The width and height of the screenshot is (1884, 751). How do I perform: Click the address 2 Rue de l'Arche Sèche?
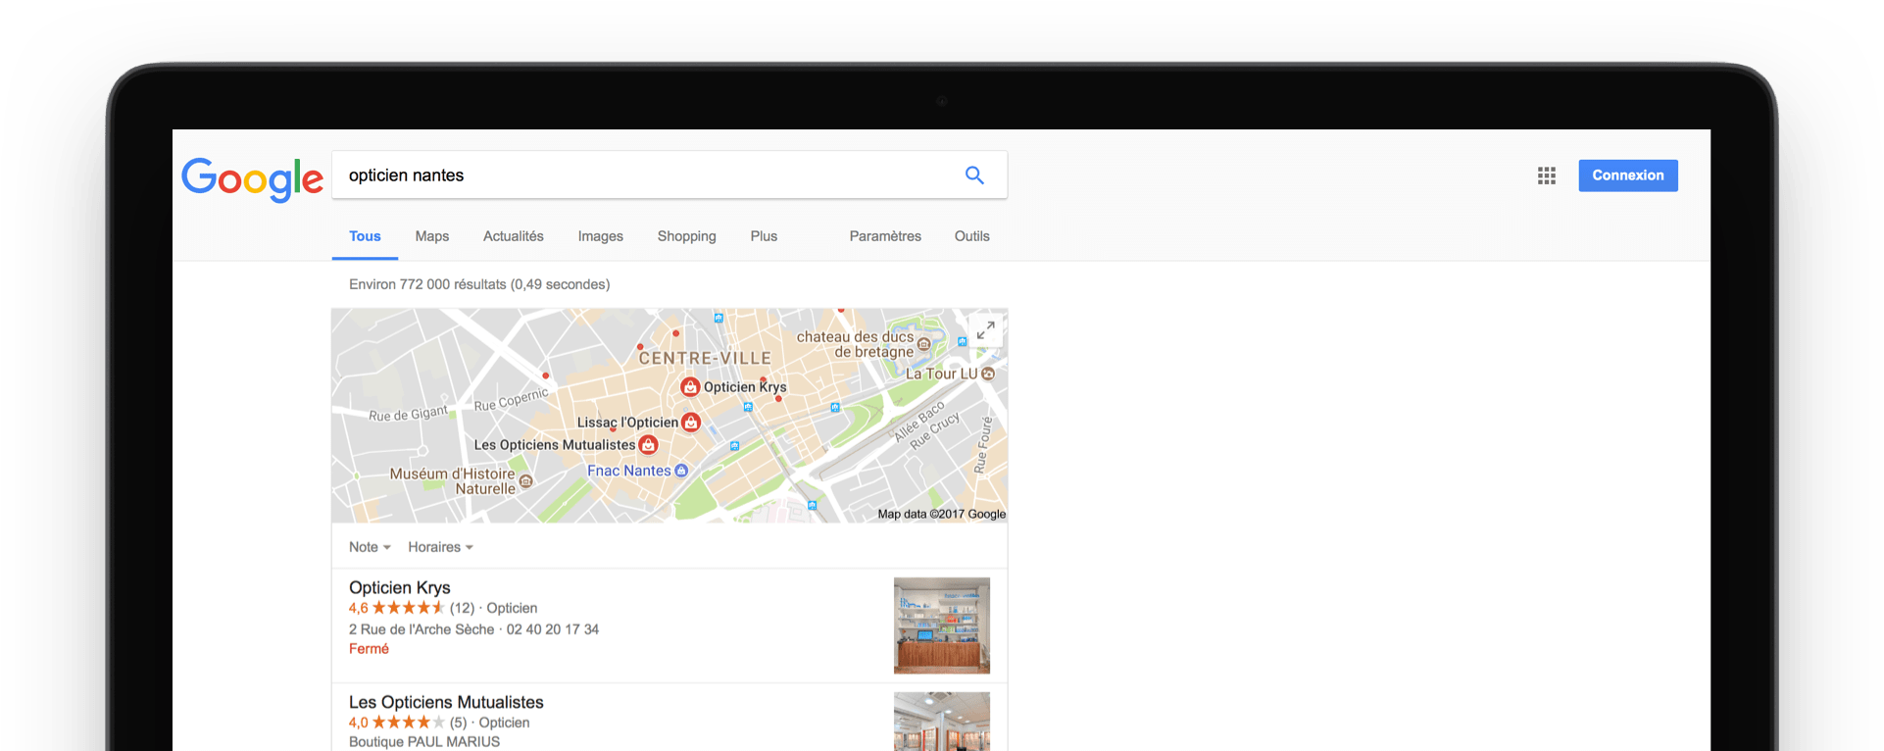pyautogui.click(x=421, y=629)
